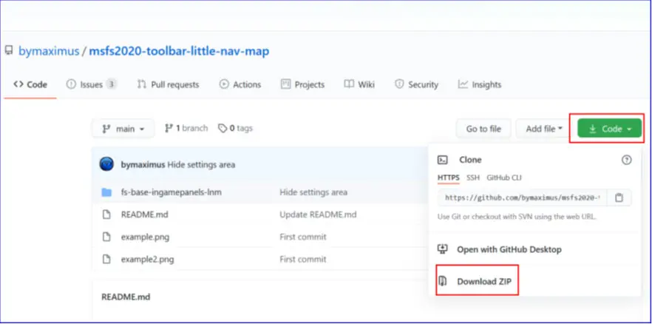
Task: Open First commit message for example.png
Action: (x=303, y=237)
